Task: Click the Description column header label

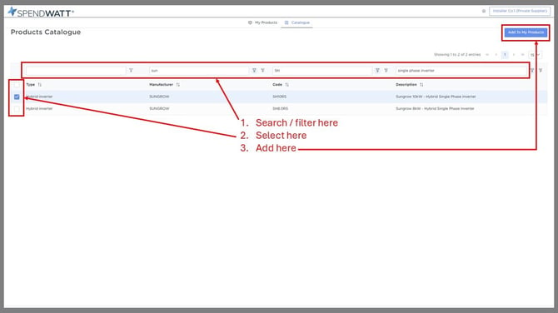Action: (x=406, y=85)
